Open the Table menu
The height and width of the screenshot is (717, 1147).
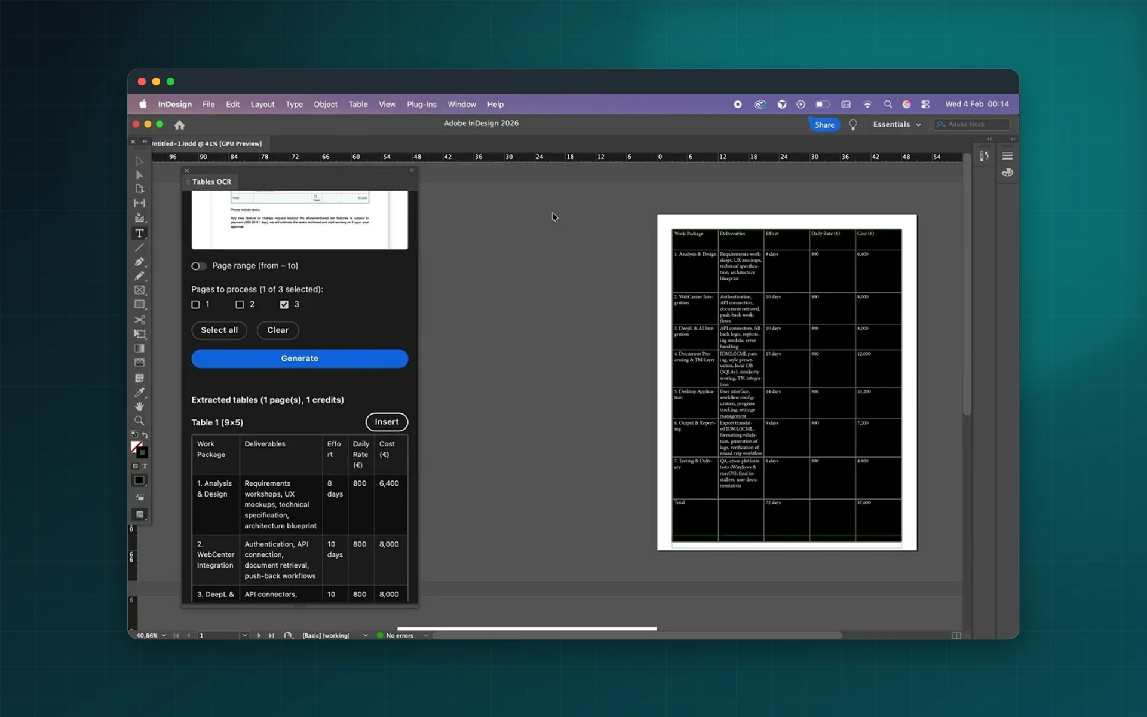[358, 104]
